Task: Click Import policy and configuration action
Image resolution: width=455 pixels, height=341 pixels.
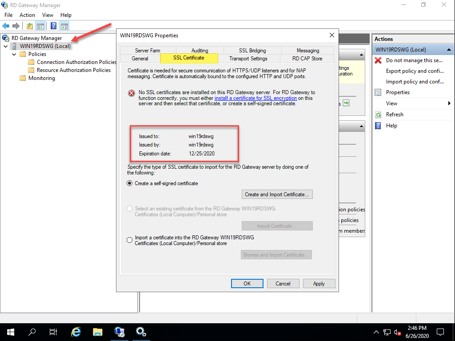Action: coord(415,82)
